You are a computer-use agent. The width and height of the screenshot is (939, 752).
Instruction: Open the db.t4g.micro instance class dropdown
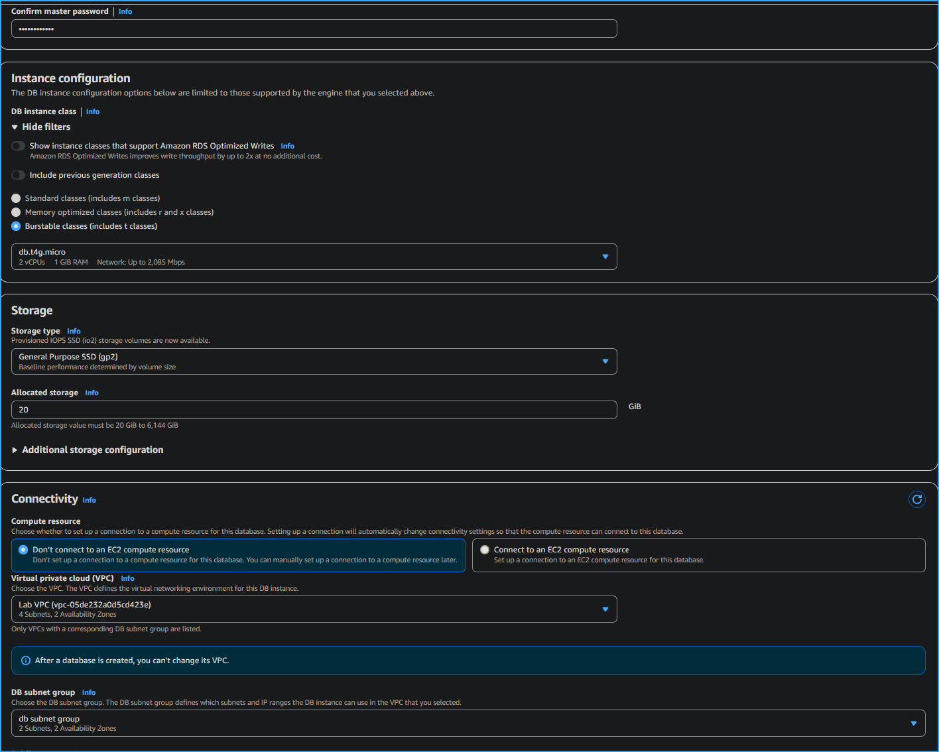point(604,256)
